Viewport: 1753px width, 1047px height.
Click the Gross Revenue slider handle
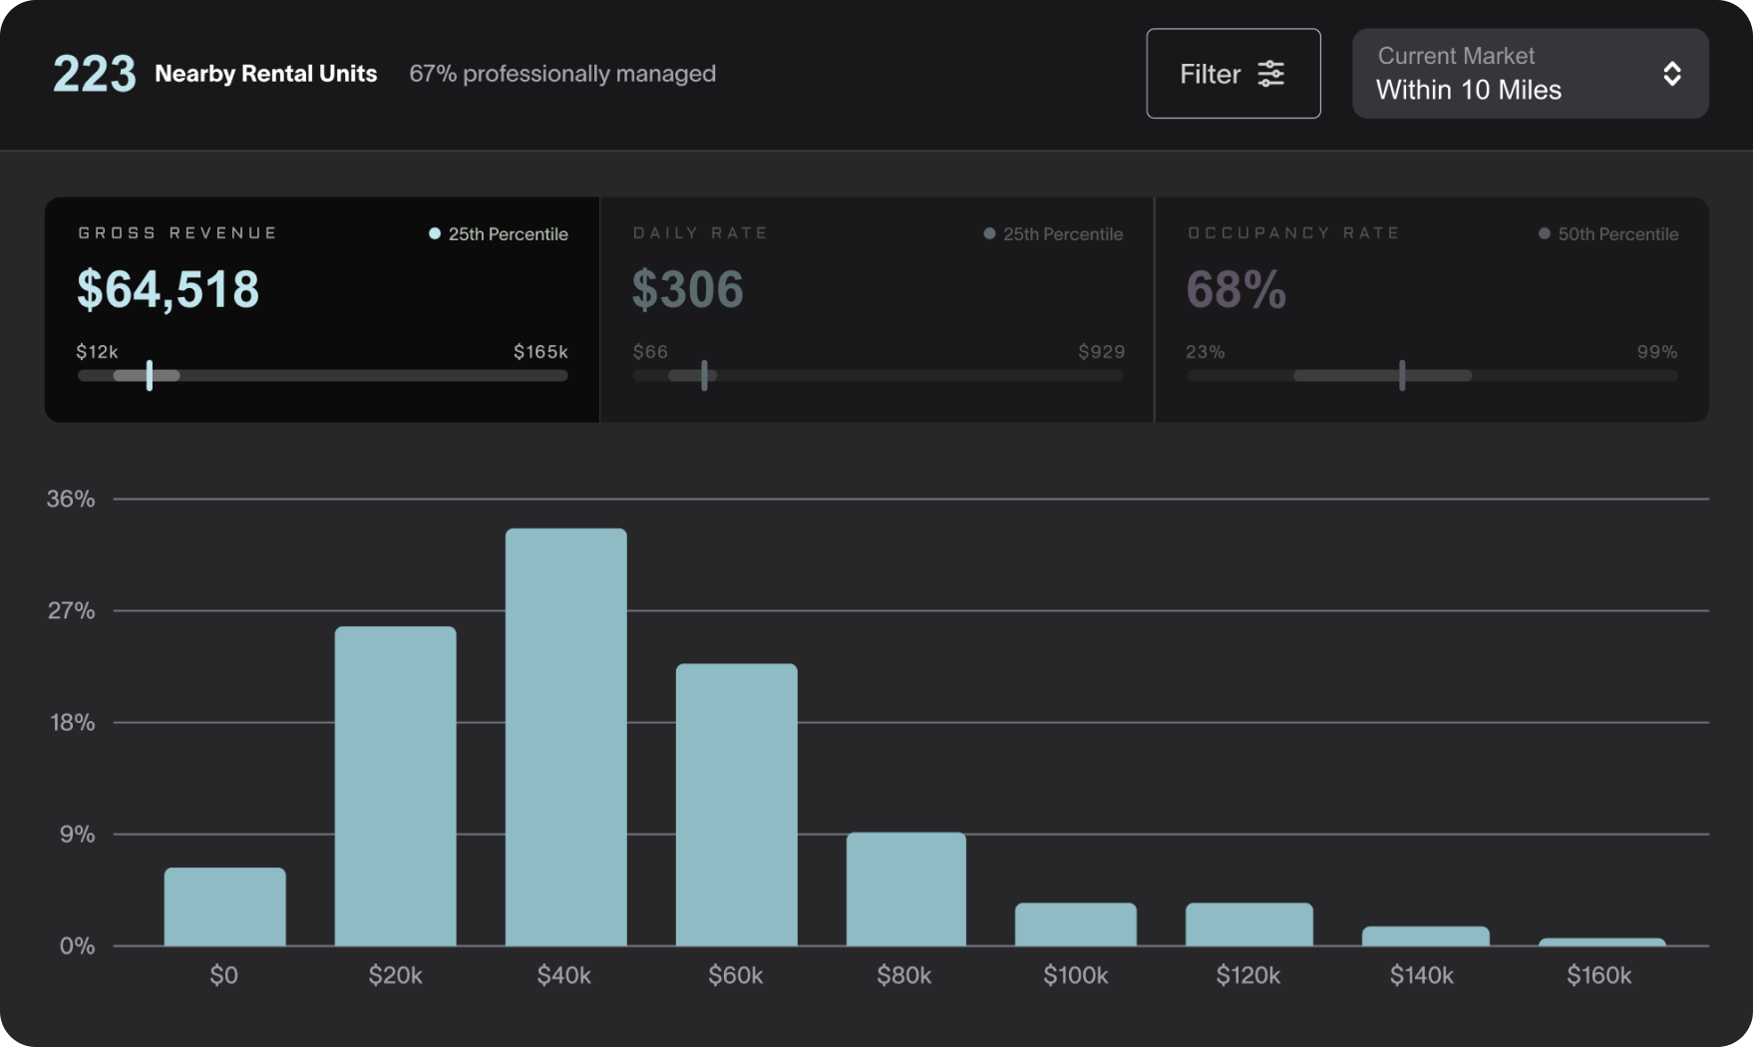click(150, 375)
